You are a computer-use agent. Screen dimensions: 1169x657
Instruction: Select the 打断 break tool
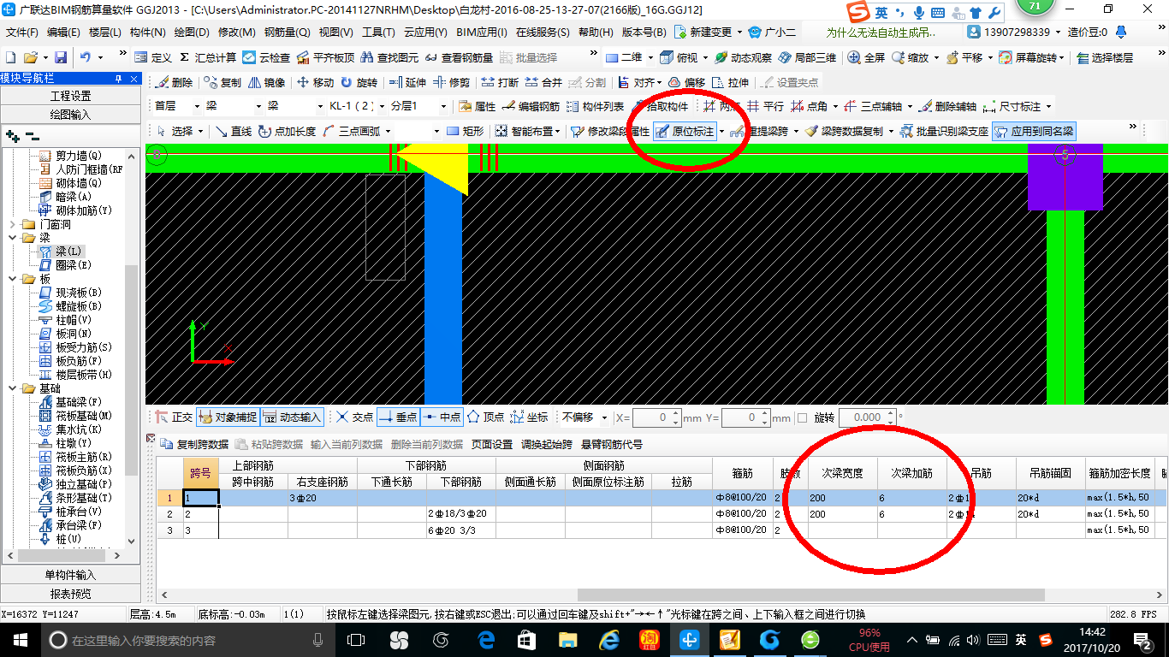(x=500, y=82)
